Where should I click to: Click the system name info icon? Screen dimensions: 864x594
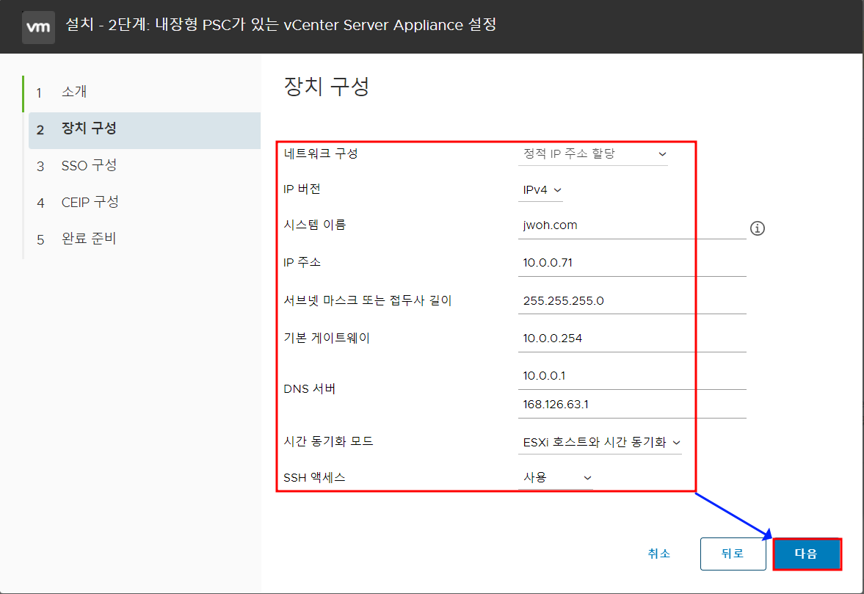pos(757,228)
